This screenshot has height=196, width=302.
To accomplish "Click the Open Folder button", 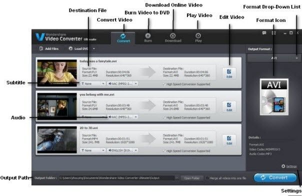I will (191, 178).
